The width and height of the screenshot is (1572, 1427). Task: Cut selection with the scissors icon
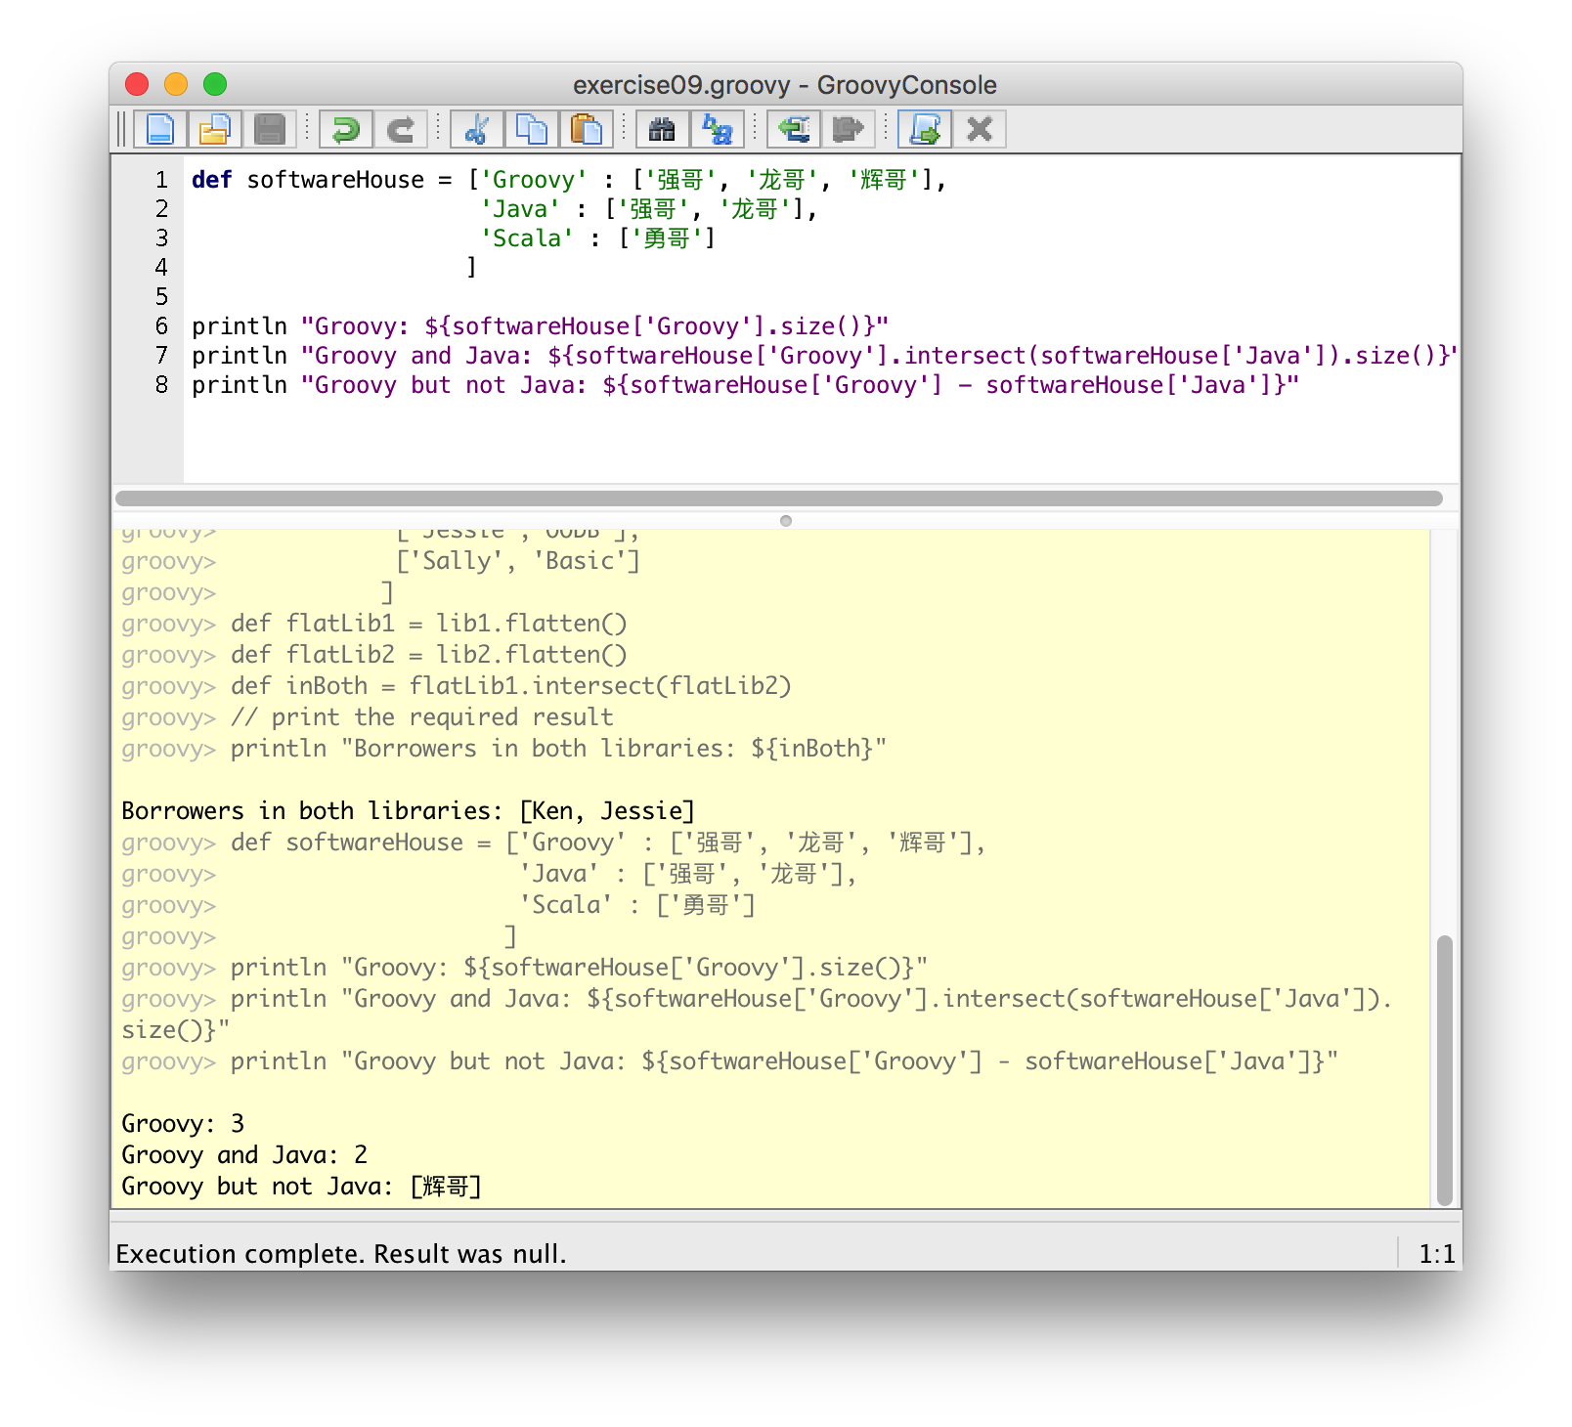477,129
